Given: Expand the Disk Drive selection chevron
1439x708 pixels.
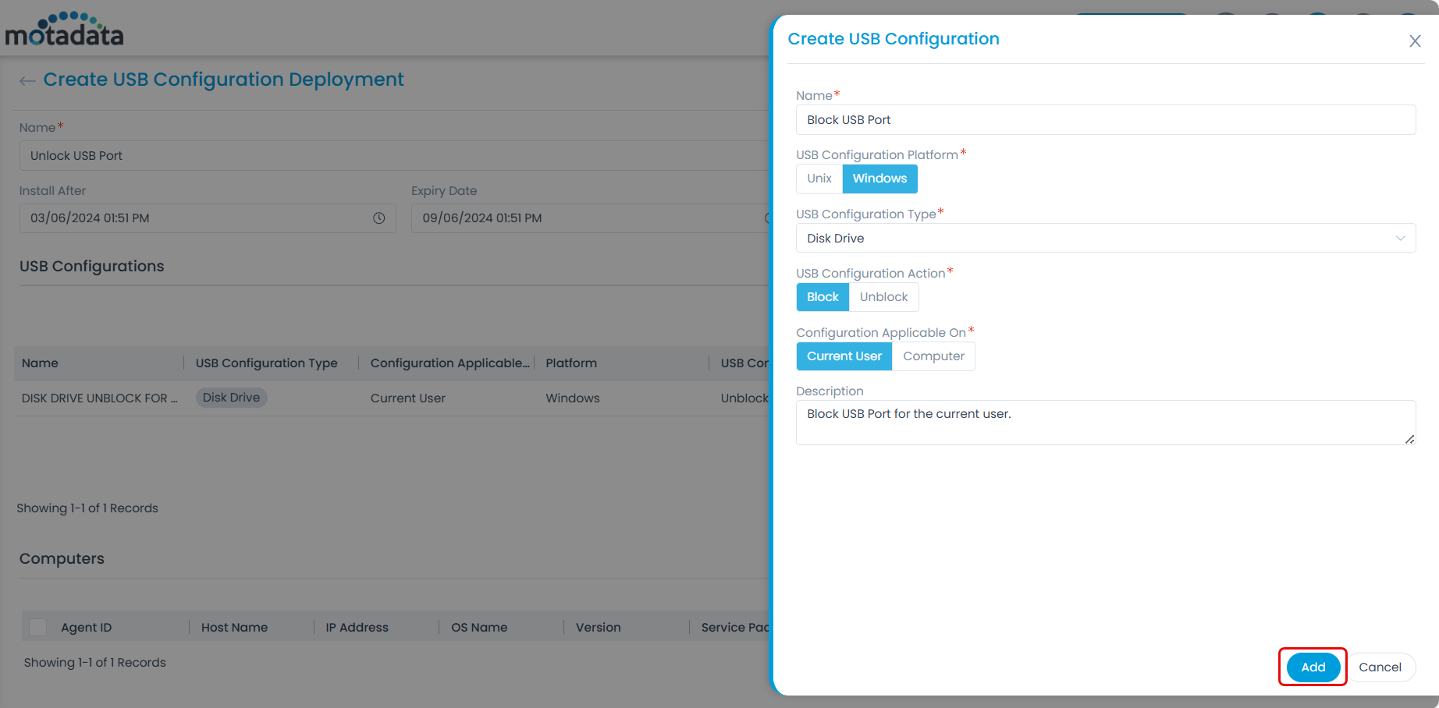Looking at the screenshot, I should pos(1401,238).
